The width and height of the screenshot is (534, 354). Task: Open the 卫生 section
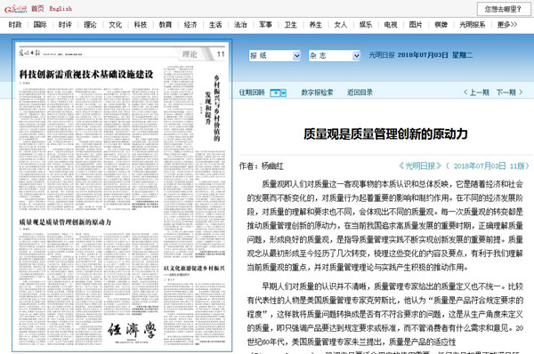[x=290, y=25]
